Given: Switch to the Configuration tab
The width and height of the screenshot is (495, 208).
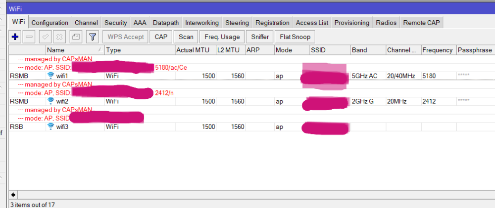Looking at the screenshot, I should pyautogui.click(x=49, y=23).
